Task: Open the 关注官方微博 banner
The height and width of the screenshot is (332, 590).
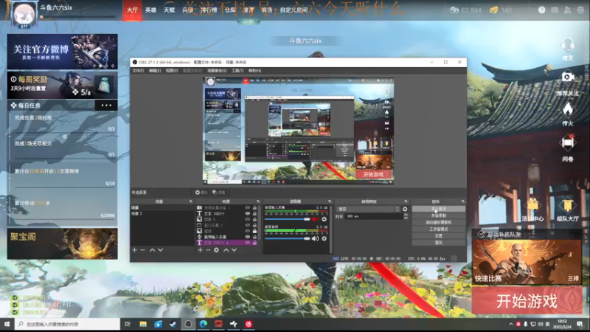Action: [x=62, y=52]
